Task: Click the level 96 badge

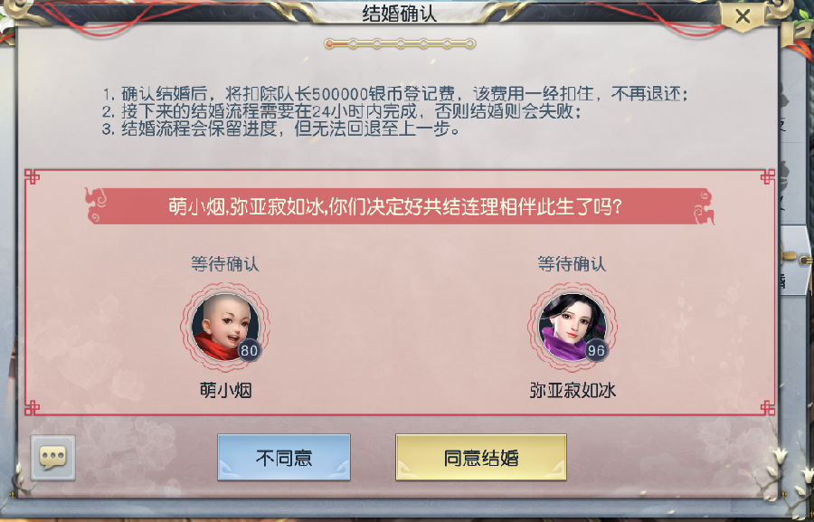Action: click(x=595, y=351)
